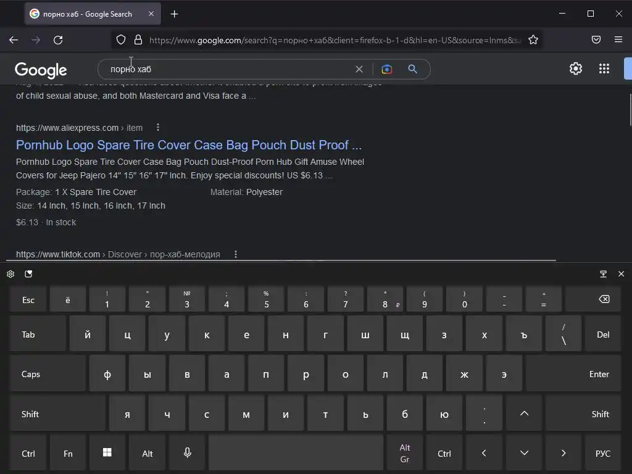
Task: Reload the current page
Action: pyautogui.click(x=58, y=40)
